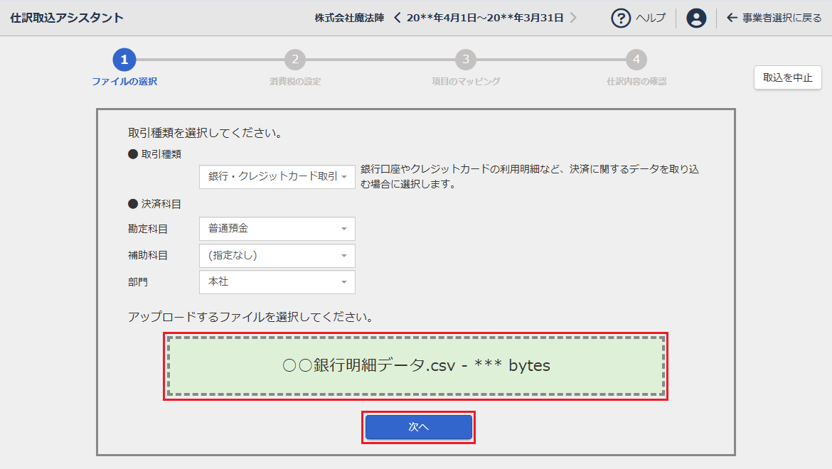Select step 1 circle ファイルの選択
The width and height of the screenshot is (832, 469).
pos(124,60)
